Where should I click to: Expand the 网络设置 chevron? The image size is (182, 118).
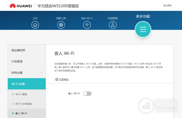click(x=41, y=72)
